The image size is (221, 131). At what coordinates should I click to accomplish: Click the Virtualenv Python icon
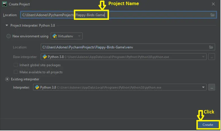click(x=55, y=36)
